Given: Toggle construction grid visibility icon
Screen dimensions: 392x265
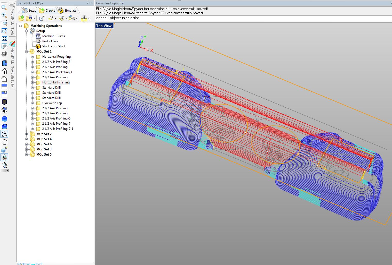Looking at the screenshot, I should tap(4, 157).
